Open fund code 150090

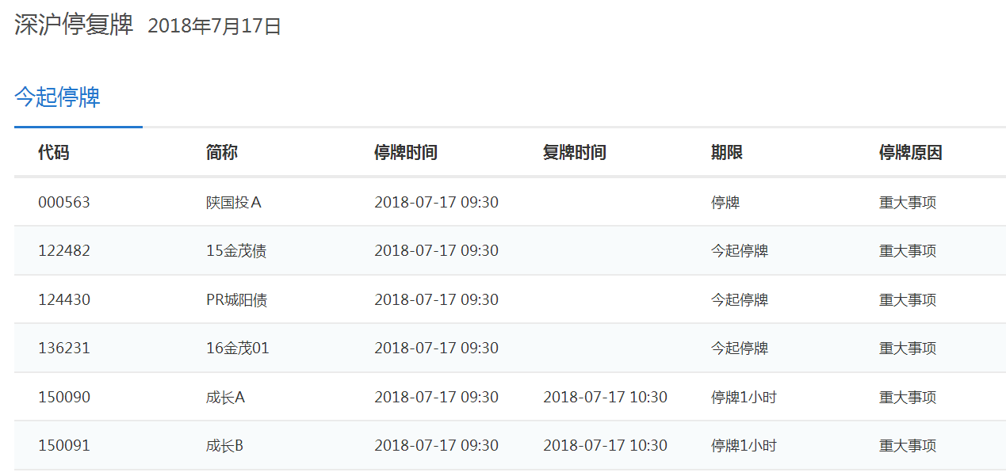point(64,398)
